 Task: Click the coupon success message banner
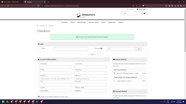pyautogui.click(x=92, y=37)
